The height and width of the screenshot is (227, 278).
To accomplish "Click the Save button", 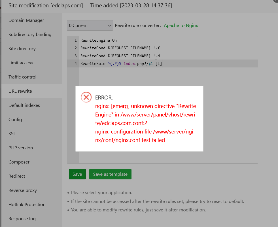I will [x=77, y=174].
